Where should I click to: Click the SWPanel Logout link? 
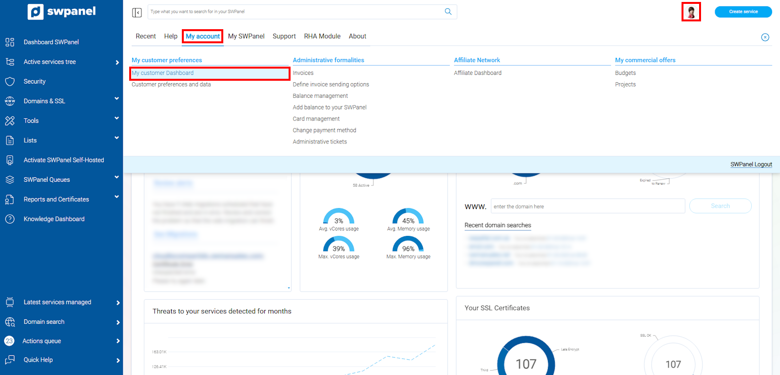pos(751,164)
